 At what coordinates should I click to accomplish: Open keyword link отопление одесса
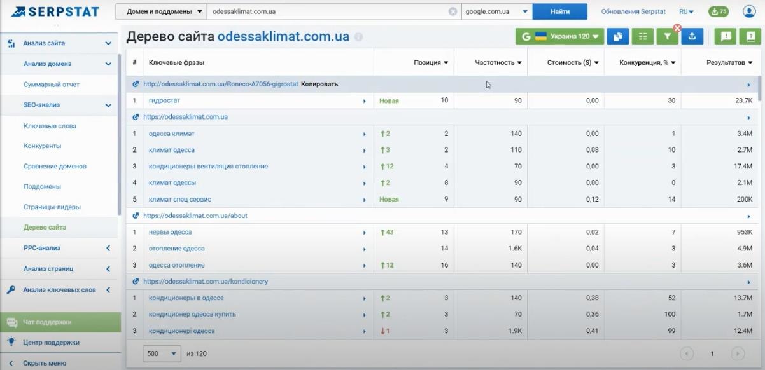pos(177,249)
